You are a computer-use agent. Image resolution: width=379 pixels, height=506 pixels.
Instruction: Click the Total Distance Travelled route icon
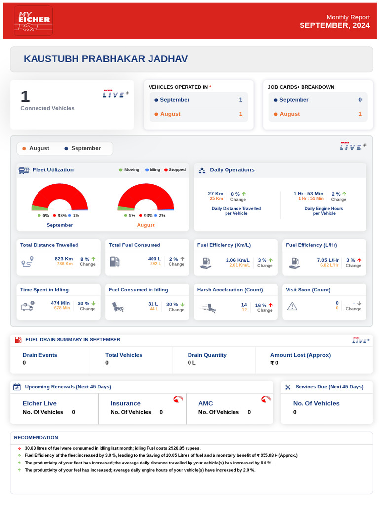point(28,262)
